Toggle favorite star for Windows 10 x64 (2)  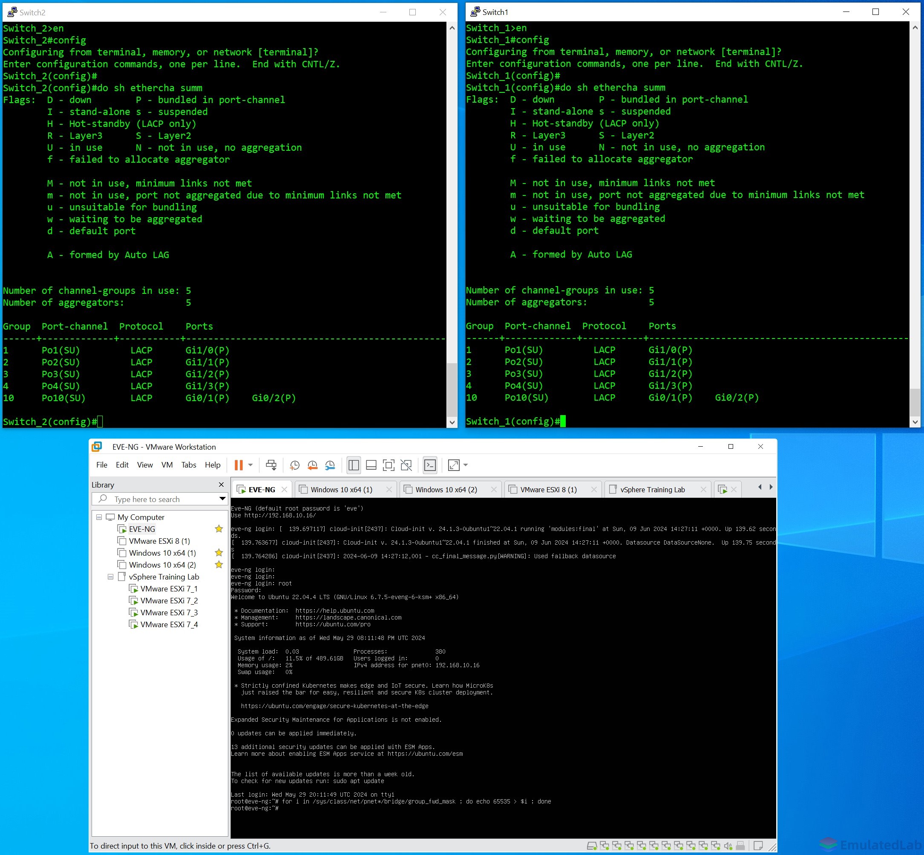(x=219, y=565)
